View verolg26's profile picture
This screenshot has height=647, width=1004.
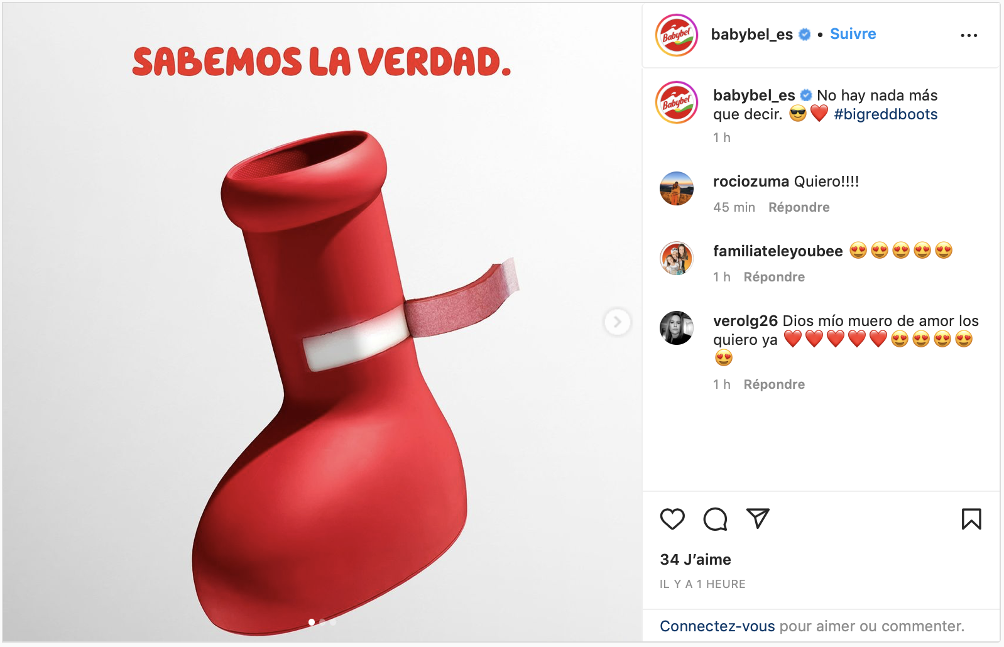click(x=677, y=328)
